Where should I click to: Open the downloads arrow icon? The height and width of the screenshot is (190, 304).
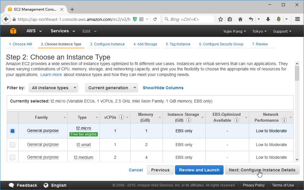coord(268,19)
